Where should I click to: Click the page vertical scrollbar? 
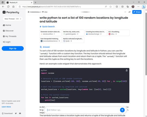coord(146,44)
